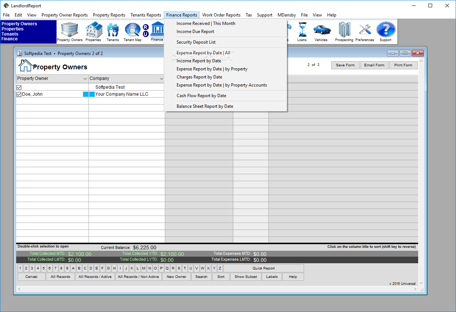Click the Print Form button
The height and width of the screenshot is (312, 456).
403,65
